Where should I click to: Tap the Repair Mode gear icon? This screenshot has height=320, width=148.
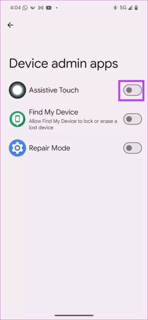point(17,148)
